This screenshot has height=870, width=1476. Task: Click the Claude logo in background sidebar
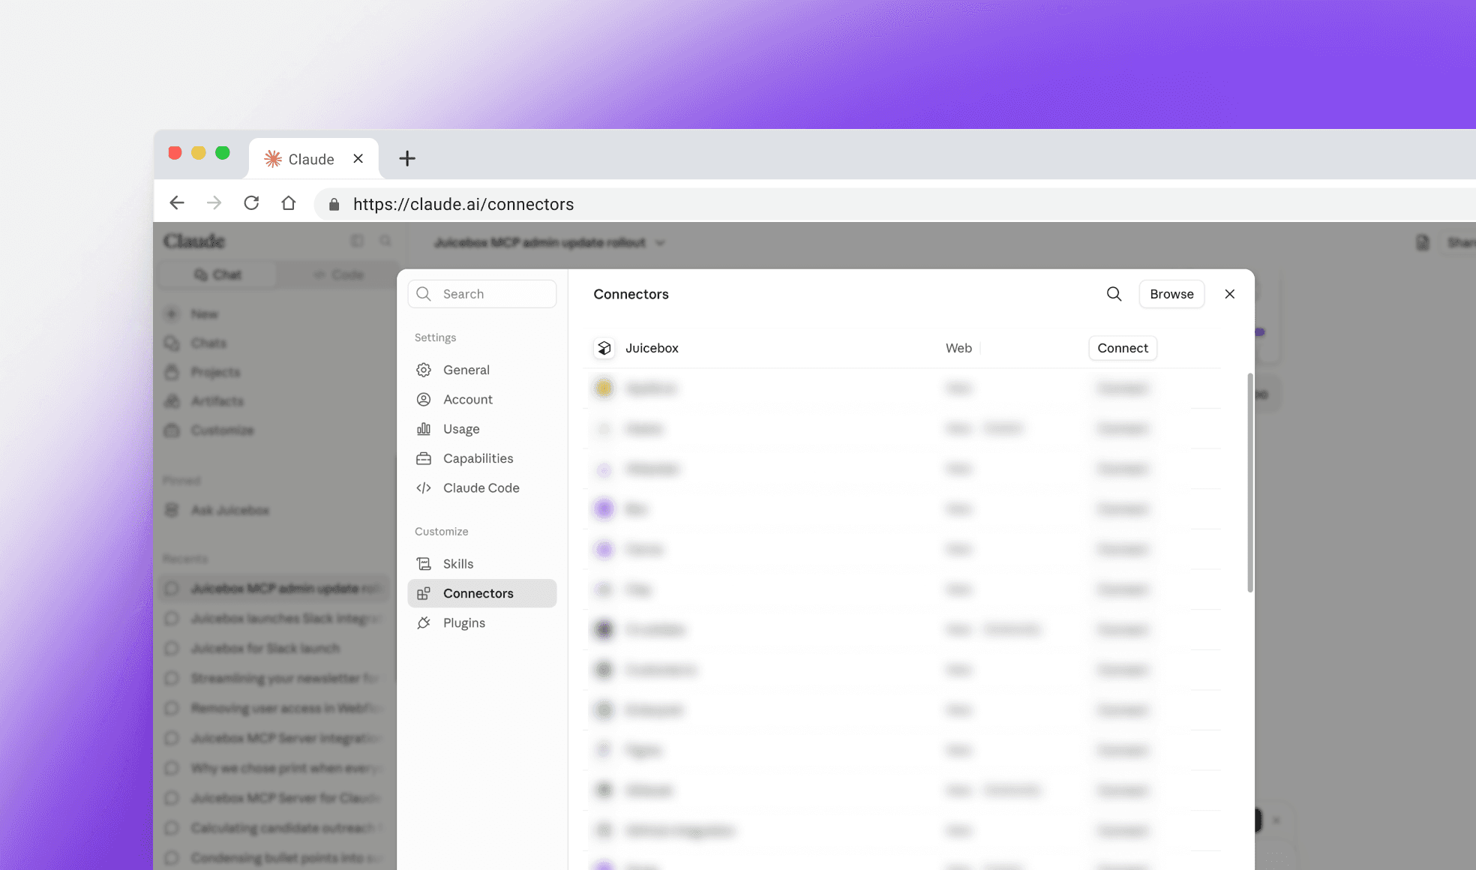coord(194,241)
